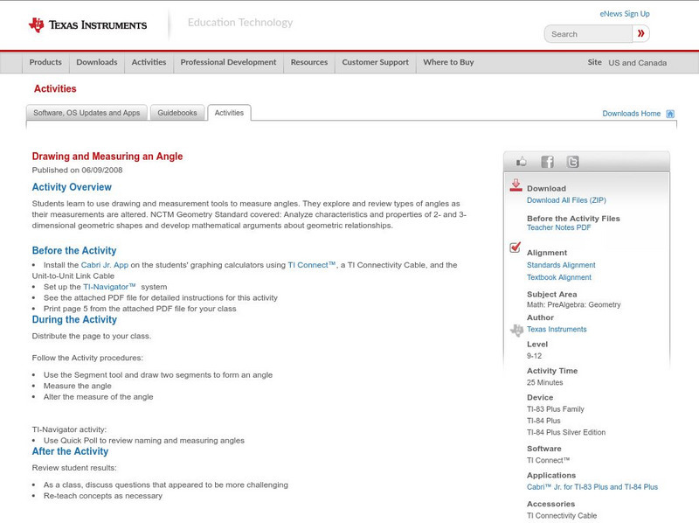Click the red checkmark Alignment icon
Viewport: 699px width, 523px height.
click(x=515, y=248)
